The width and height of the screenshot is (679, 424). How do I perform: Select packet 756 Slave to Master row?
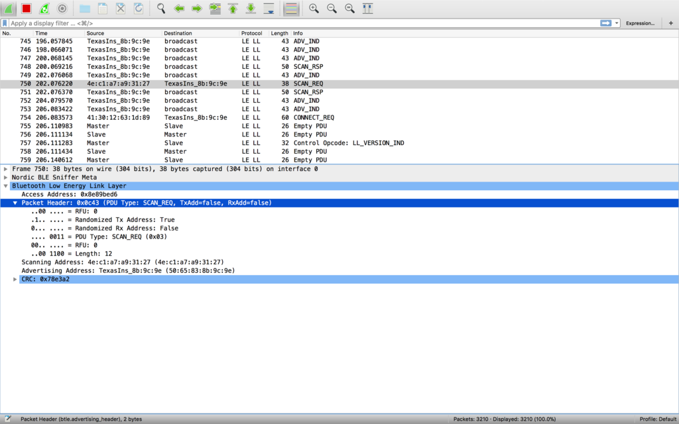click(339, 134)
